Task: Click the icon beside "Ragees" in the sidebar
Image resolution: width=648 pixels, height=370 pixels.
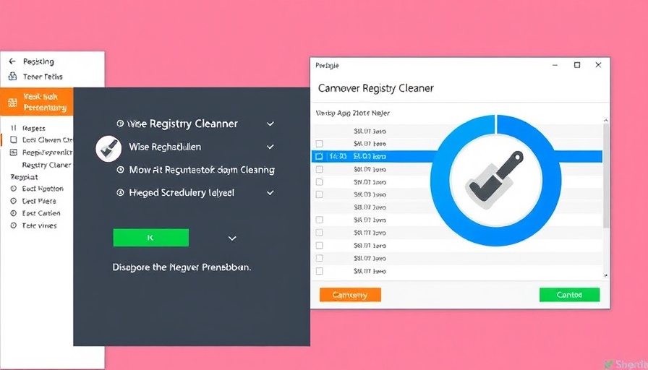Action: point(14,128)
